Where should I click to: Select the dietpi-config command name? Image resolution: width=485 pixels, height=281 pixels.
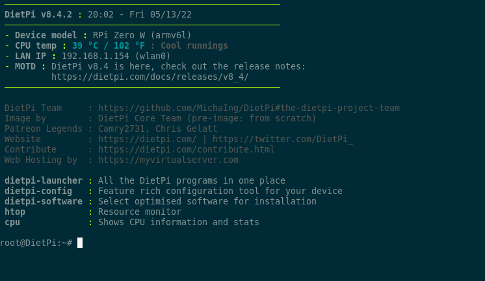coord(38,191)
